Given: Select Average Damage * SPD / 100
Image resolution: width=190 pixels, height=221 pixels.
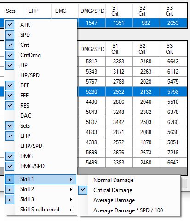Looking at the screenshot, I should point(129,210).
